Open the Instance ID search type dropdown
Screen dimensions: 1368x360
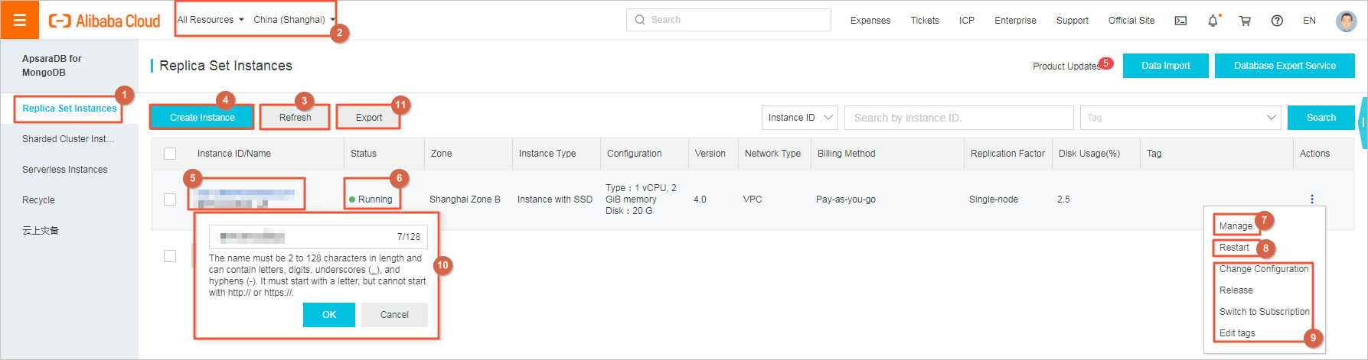pyautogui.click(x=800, y=118)
